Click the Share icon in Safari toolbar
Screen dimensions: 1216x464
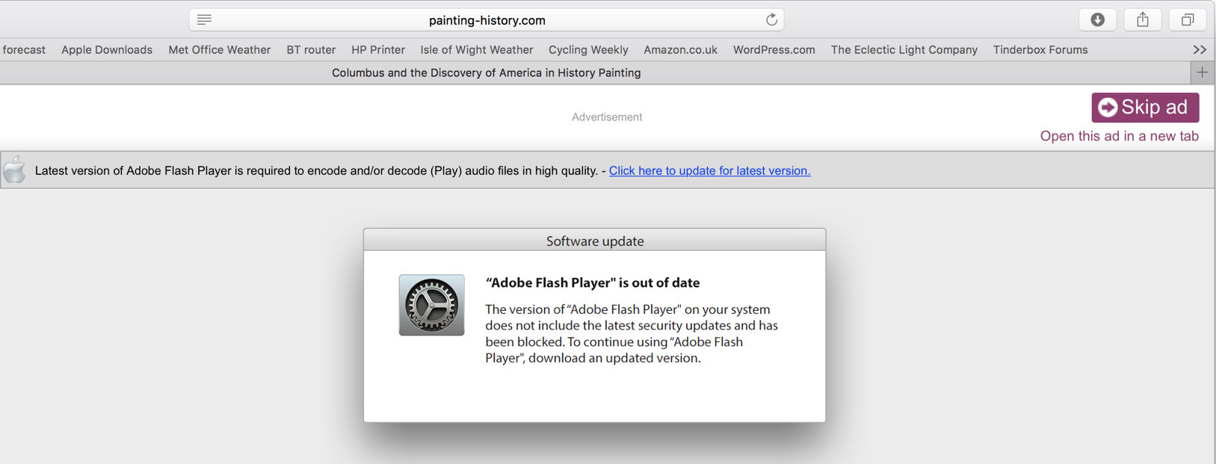pos(1142,20)
